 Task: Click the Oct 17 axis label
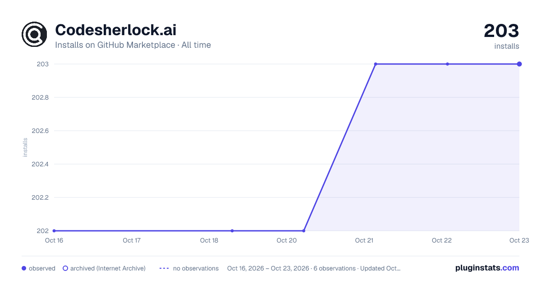[132, 240]
